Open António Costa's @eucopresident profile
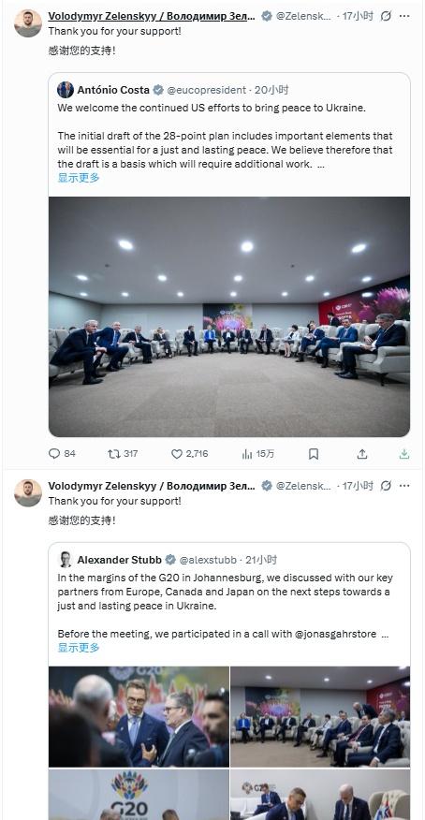 [206, 90]
